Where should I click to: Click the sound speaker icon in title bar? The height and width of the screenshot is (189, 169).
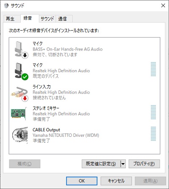click(x=6, y=6)
